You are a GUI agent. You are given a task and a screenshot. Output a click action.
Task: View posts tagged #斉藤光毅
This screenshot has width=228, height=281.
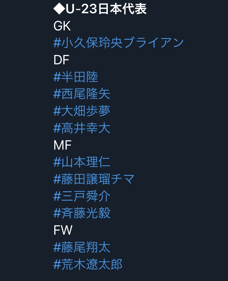[x=82, y=213]
